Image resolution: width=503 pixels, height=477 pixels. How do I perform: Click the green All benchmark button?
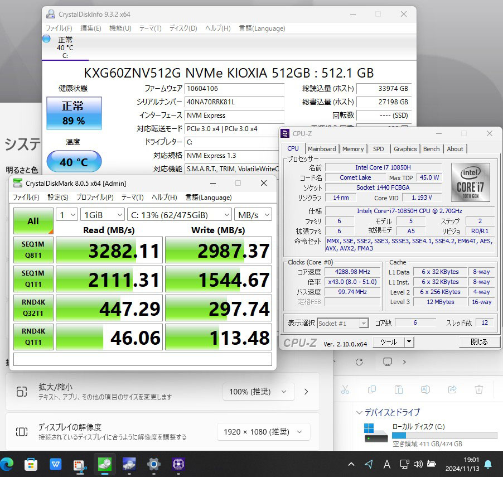[x=33, y=221]
